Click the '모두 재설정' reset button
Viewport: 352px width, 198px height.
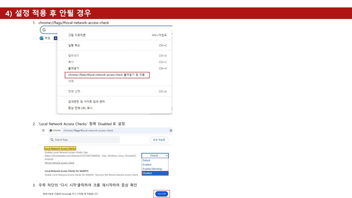[159, 140]
